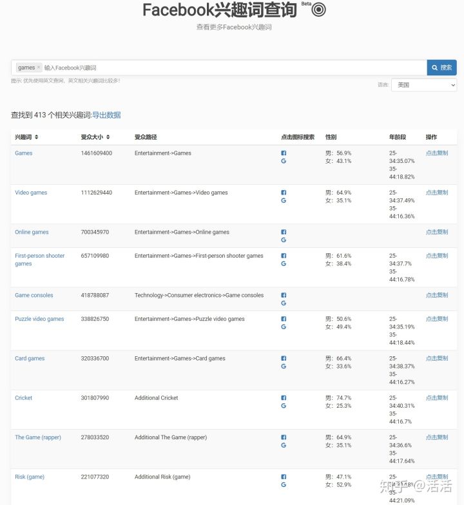The image size is (464, 505).
Task: Click the Google icon in the Online games row
Action: [284, 240]
